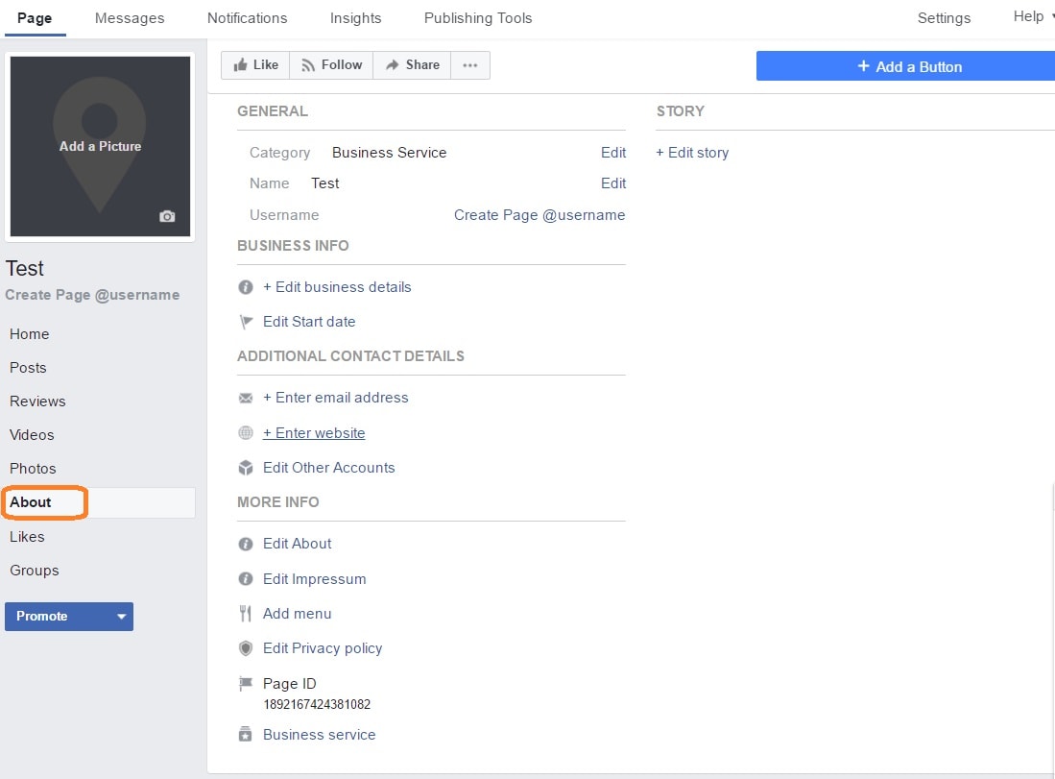The height and width of the screenshot is (779, 1055).
Task: Click the Business Service category value
Action: point(389,153)
